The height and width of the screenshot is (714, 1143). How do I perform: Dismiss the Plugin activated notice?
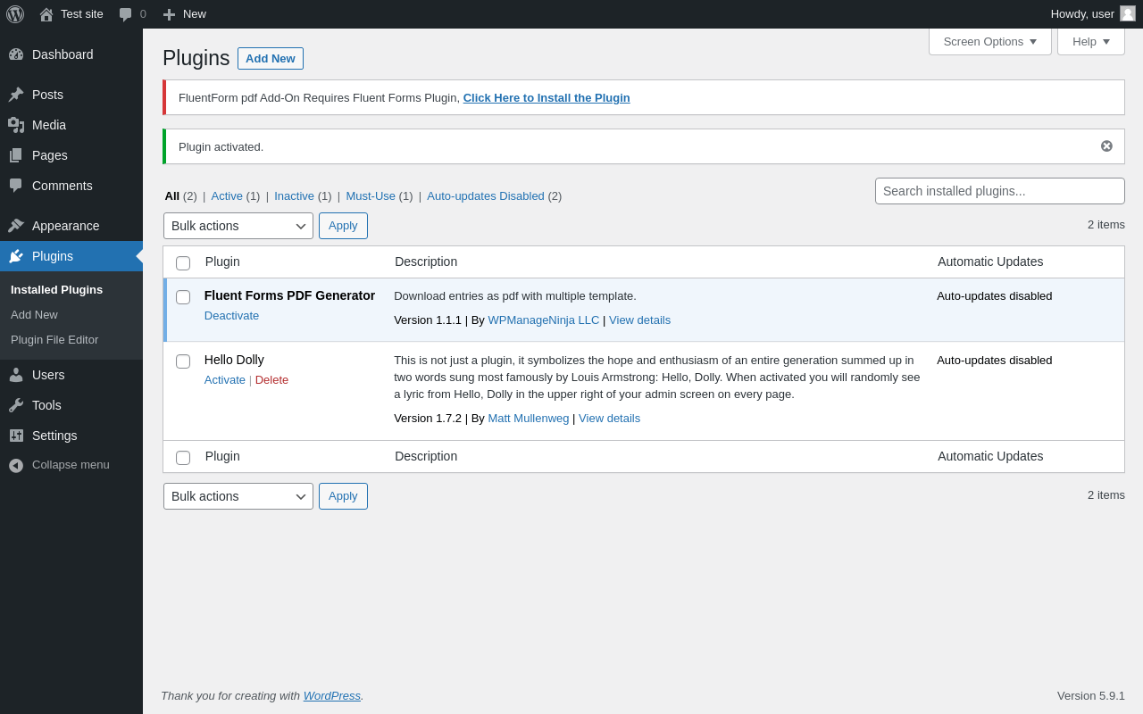(1106, 146)
